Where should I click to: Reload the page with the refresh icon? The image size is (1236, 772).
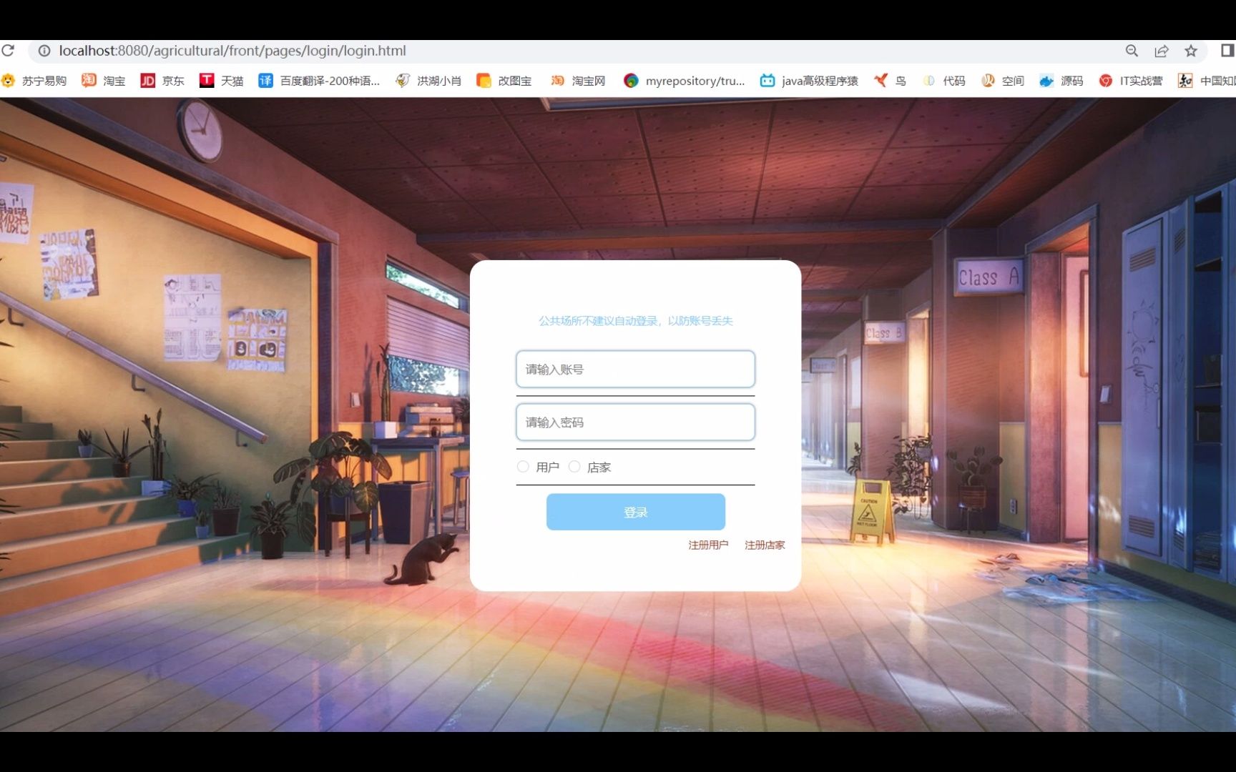8,51
